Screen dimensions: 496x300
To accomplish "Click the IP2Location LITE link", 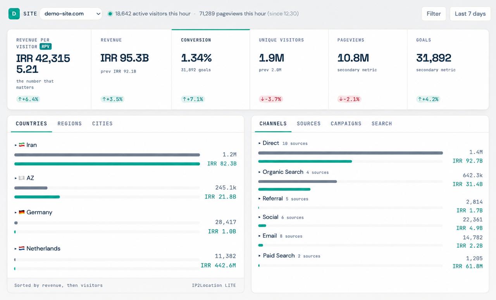I will (x=214, y=285).
